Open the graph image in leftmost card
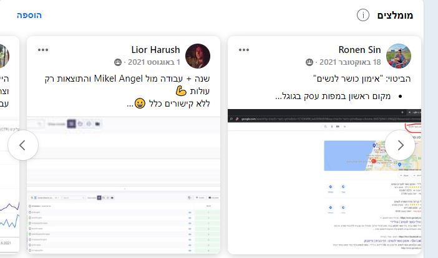Screen dimensions: 438x258 point(10,187)
